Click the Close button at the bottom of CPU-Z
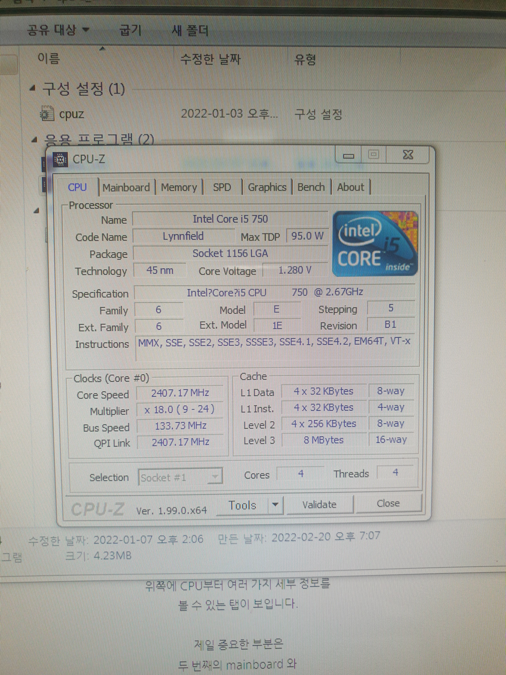Viewport: 506px width, 675px height. [388, 503]
